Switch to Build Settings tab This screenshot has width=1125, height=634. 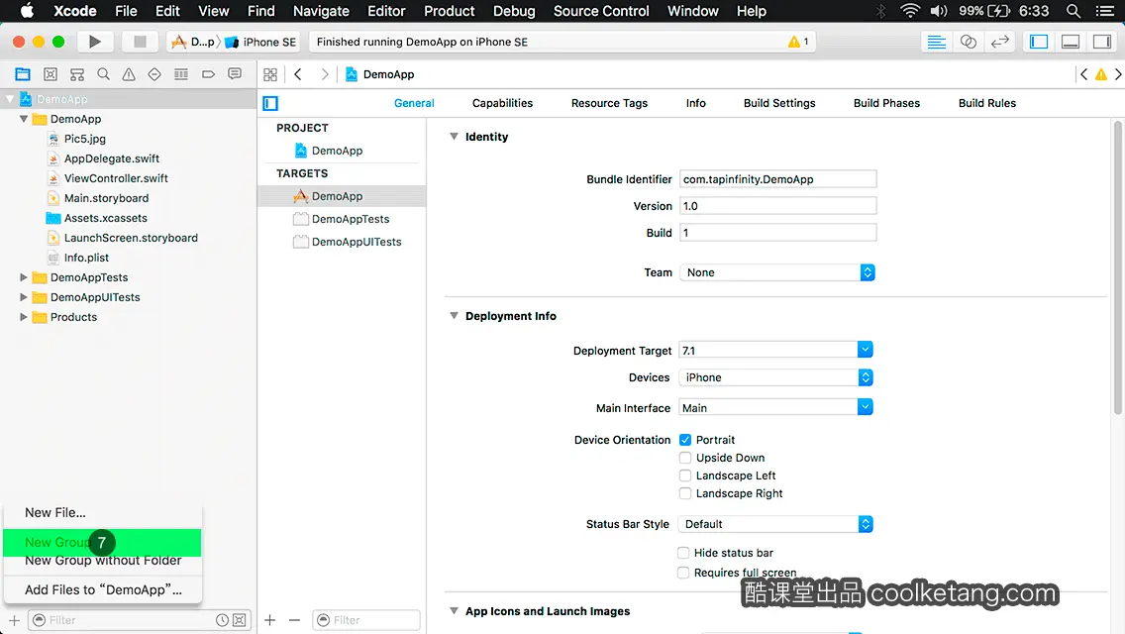click(x=779, y=103)
